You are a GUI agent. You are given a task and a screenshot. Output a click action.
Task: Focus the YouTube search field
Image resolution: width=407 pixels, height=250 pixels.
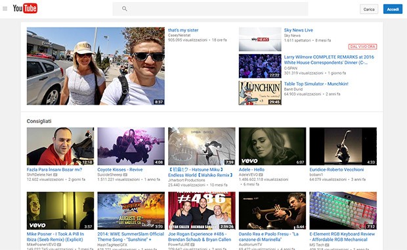(x=210, y=9)
